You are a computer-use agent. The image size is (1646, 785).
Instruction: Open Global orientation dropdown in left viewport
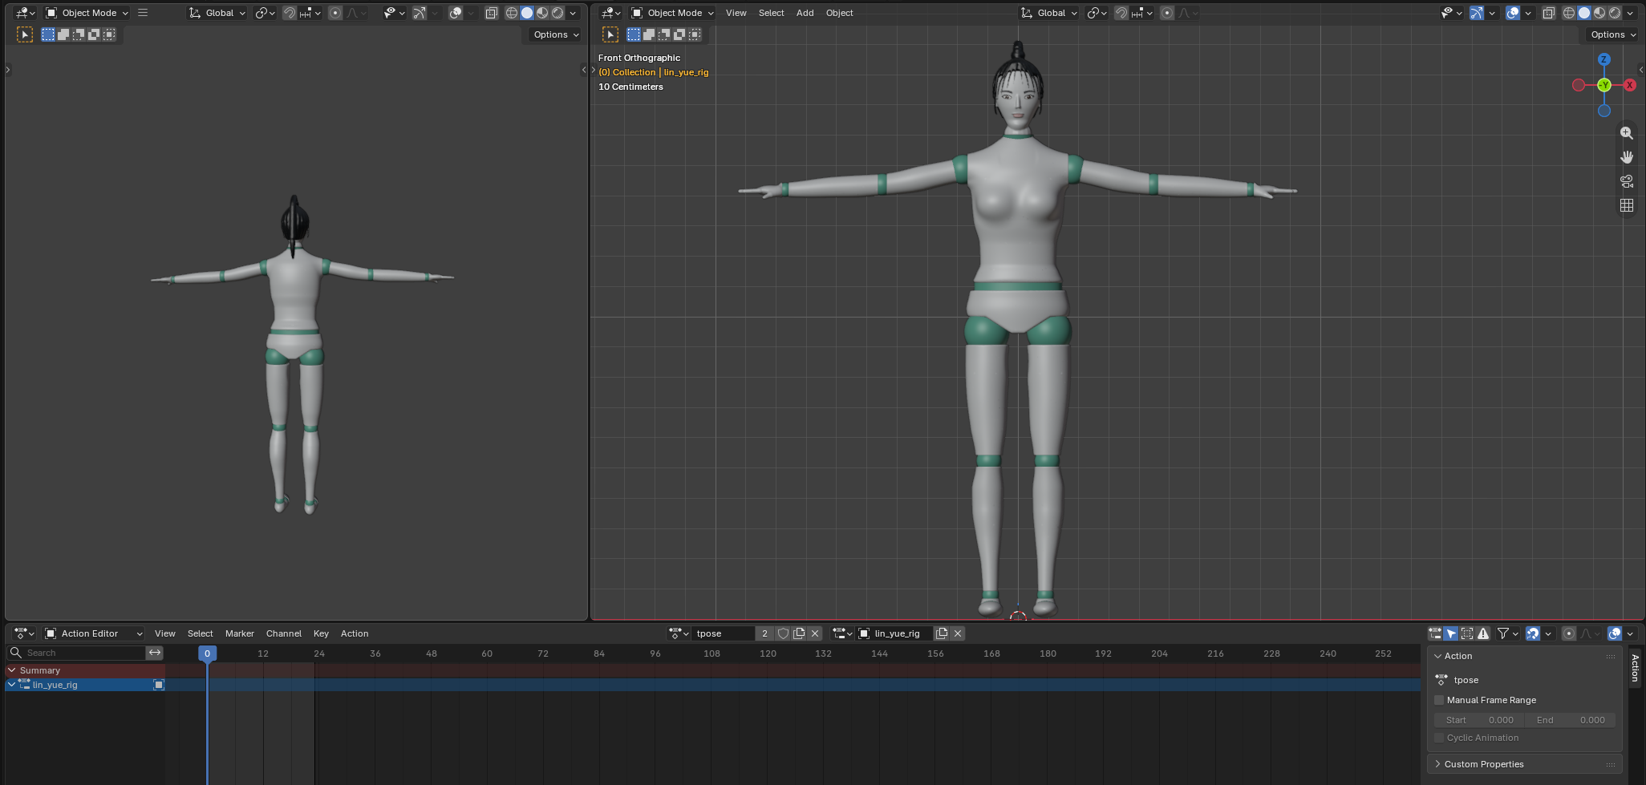[x=217, y=13]
